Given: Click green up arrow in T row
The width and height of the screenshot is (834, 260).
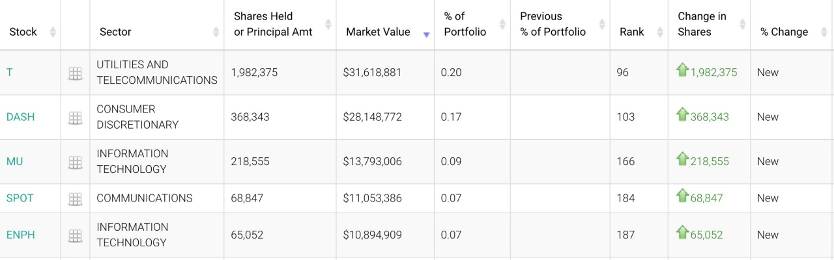Looking at the screenshot, I should [682, 70].
